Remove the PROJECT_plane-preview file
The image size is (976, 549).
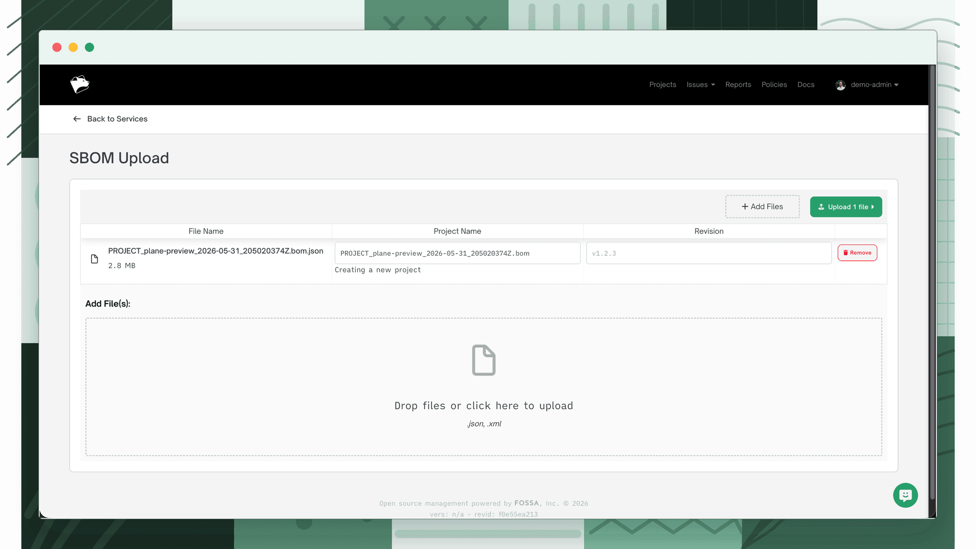[857, 253]
